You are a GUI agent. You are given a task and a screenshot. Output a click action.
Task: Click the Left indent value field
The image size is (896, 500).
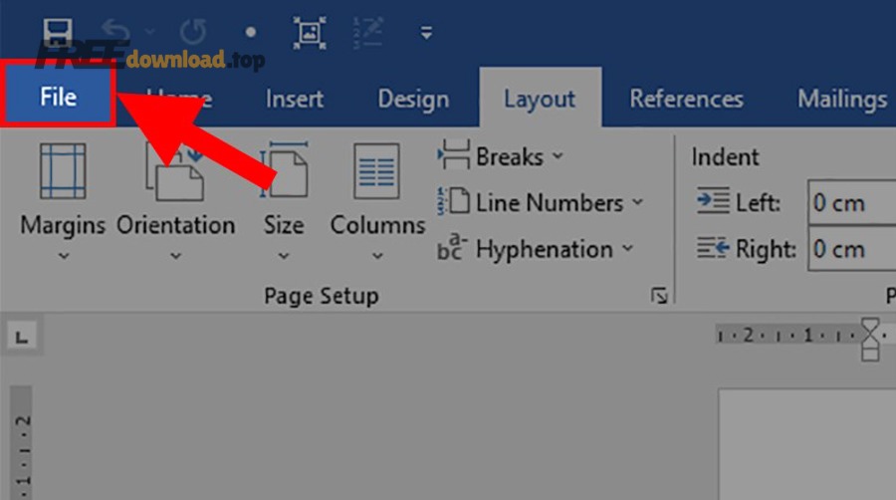coord(851,202)
